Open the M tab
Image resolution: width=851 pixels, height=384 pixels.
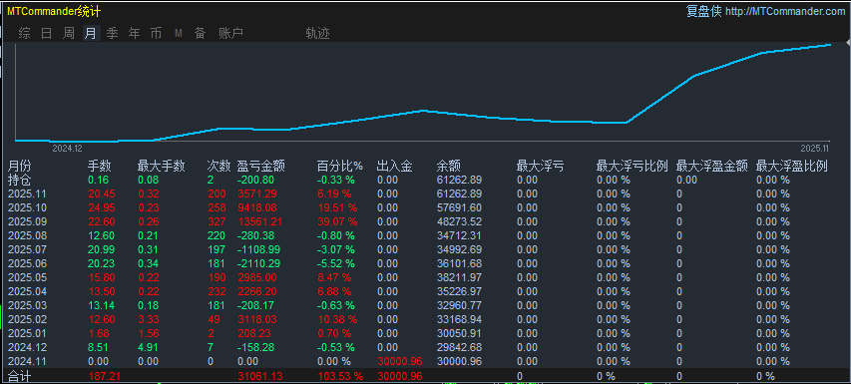179,34
